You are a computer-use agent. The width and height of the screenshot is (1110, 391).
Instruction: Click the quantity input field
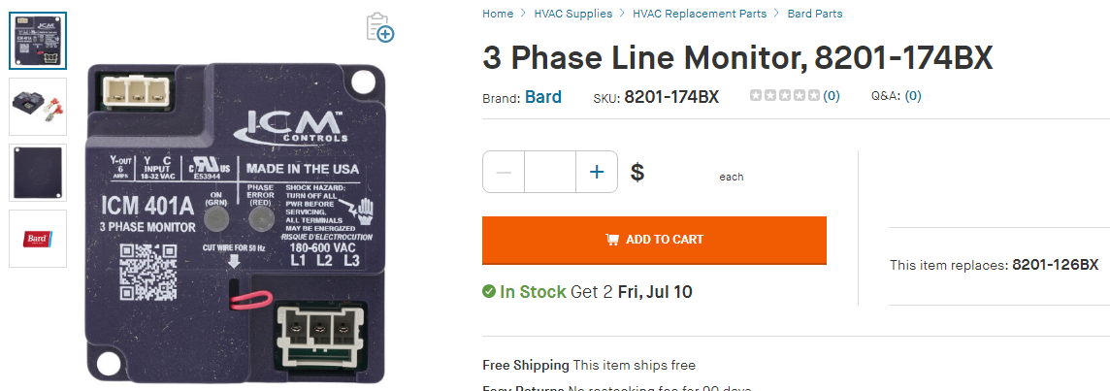point(550,172)
